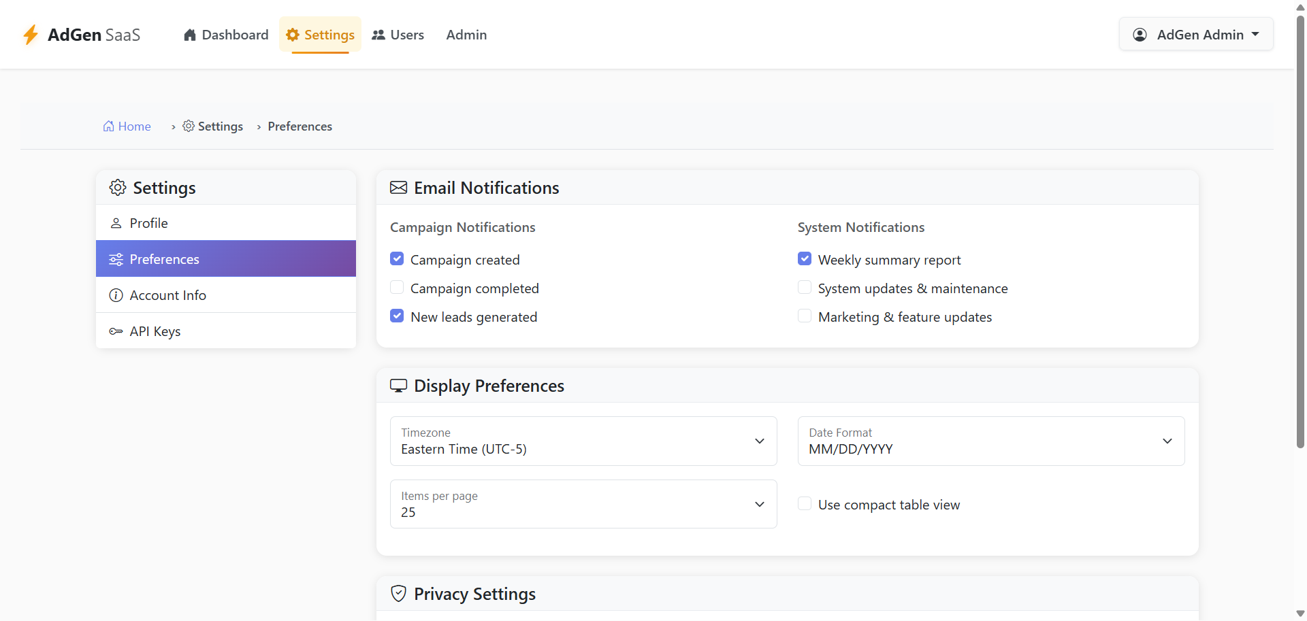Image resolution: width=1307 pixels, height=621 pixels.
Task: Click the info circle icon next to Account Info
Action: [x=116, y=295]
